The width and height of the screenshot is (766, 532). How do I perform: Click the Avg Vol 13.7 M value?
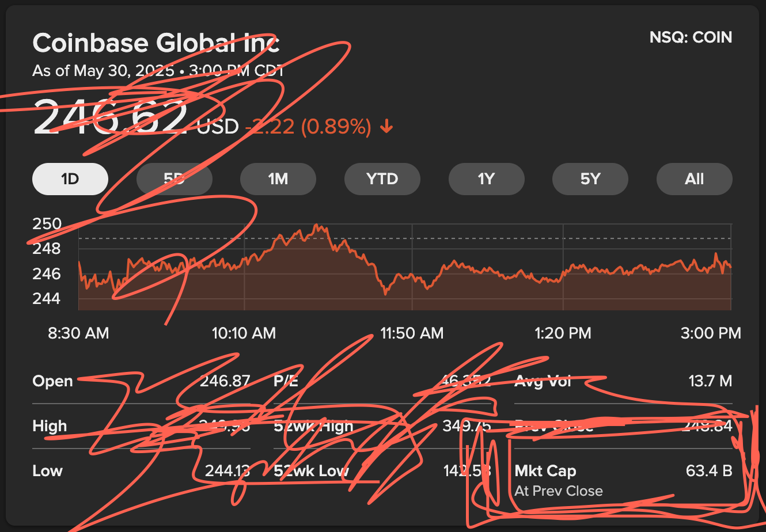tap(711, 381)
